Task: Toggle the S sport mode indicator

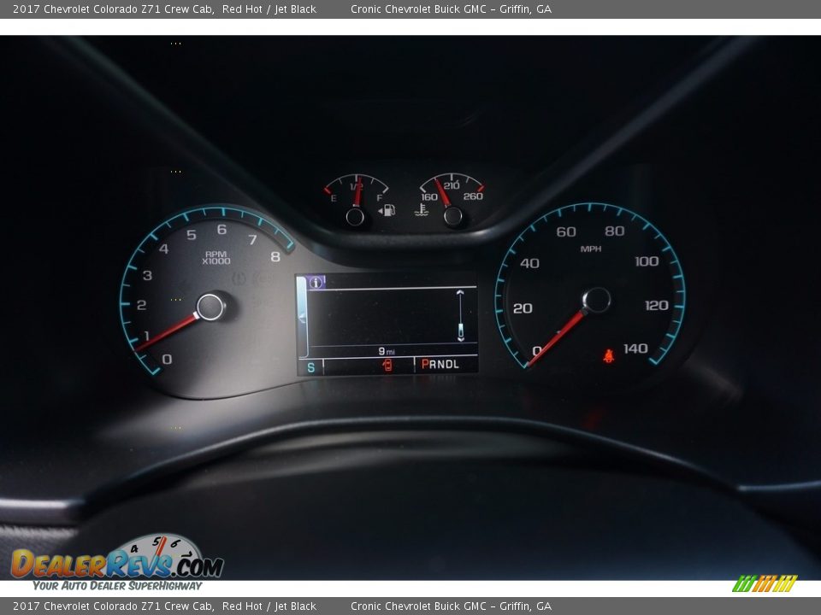Action: [x=311, y=366]
